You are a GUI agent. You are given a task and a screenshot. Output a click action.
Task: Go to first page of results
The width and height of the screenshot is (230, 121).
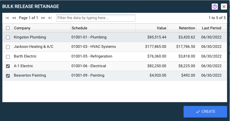[x=7, y=18]
